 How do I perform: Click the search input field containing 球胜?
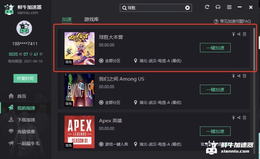tap(156, 8)
